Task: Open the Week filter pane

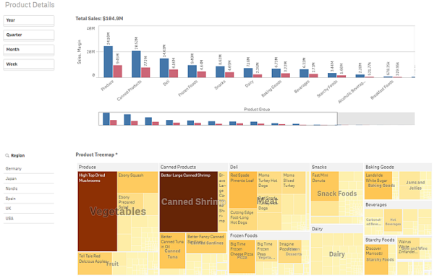Action: (29, 64)
